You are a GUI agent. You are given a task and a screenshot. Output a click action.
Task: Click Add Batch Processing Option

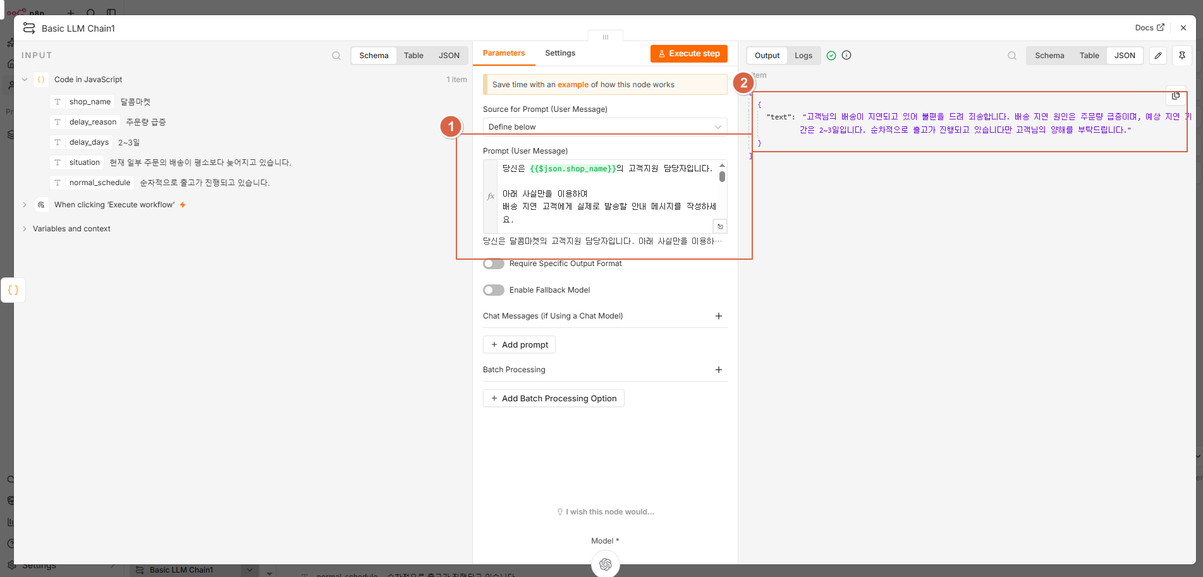pos(554,398)
